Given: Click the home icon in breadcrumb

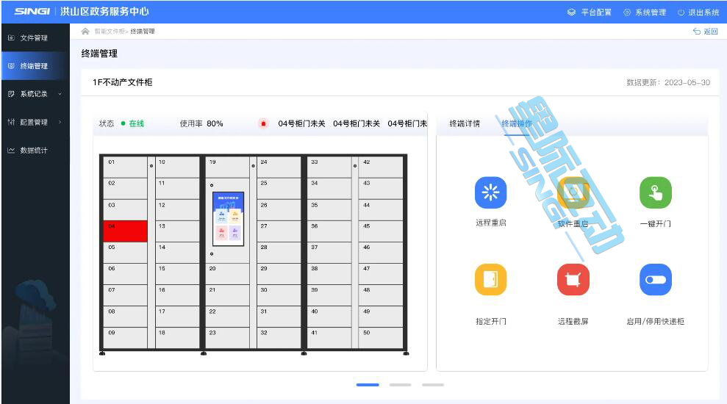Looking at the screenshot, I should pyautogui.click(x=85, y=32).
